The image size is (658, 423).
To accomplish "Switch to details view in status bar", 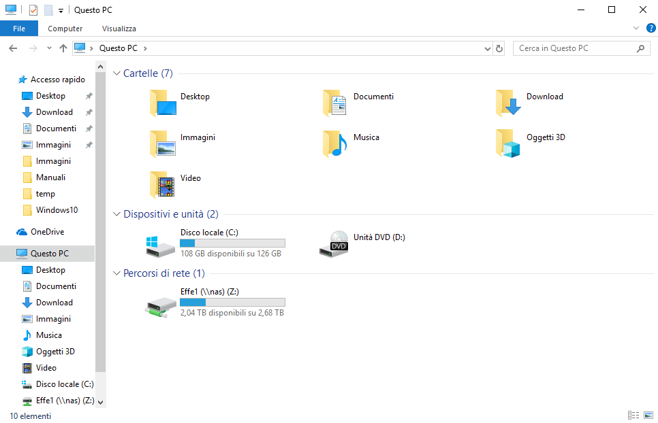I will pos(633,416).
